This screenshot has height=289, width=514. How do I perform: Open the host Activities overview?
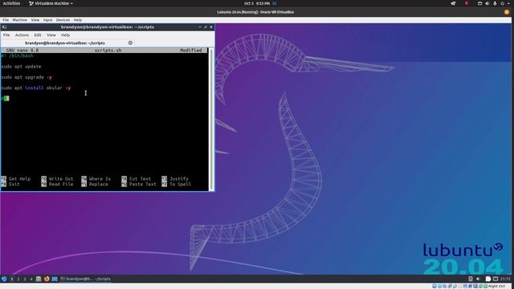[11, 3]
